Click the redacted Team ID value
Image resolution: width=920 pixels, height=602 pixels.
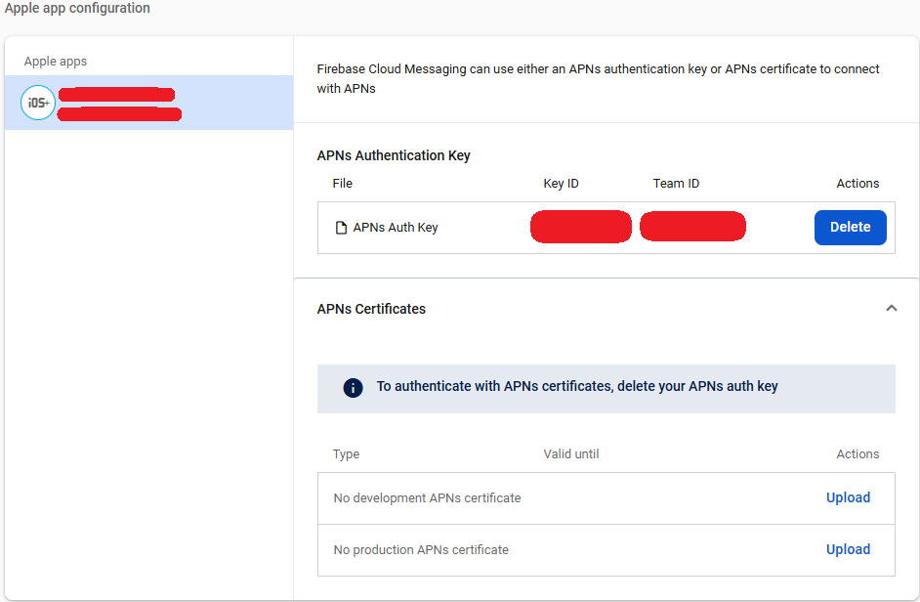coord(693,227)
